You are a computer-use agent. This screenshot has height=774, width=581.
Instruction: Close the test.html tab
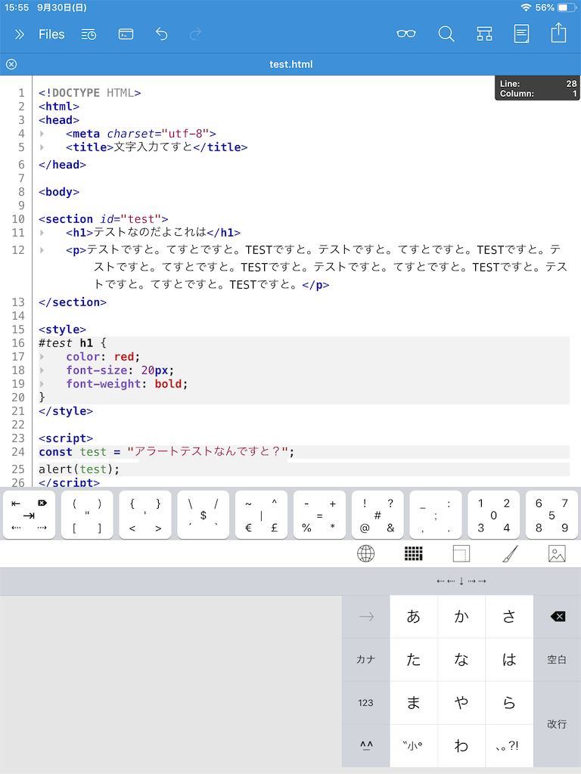coord(11,64)
